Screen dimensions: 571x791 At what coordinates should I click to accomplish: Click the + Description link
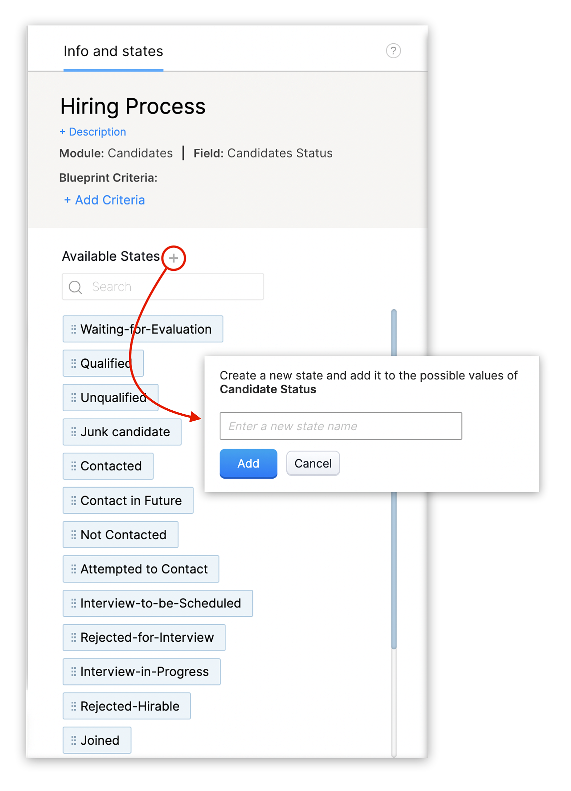pos(93,132)
